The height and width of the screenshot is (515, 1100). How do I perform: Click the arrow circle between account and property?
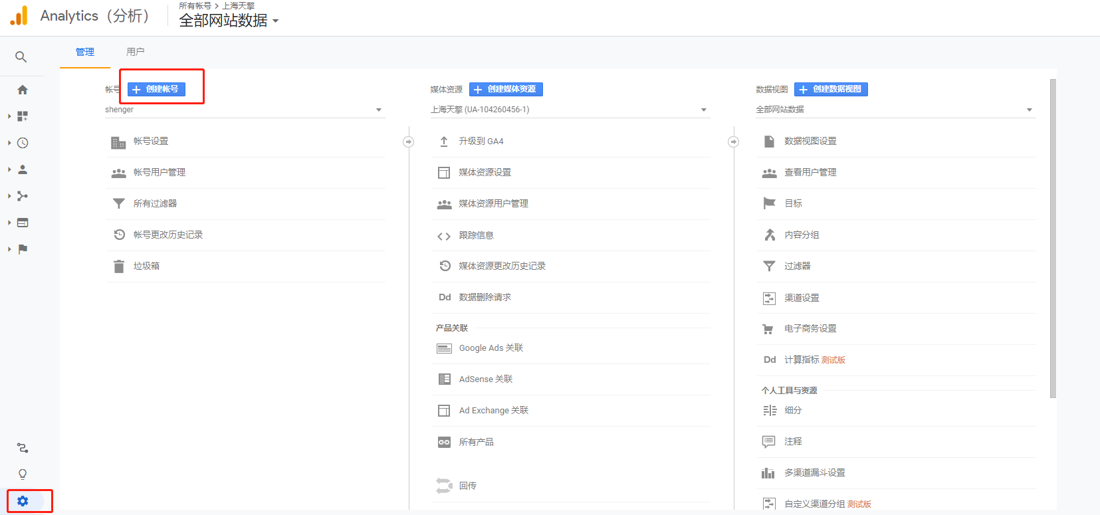409,142
